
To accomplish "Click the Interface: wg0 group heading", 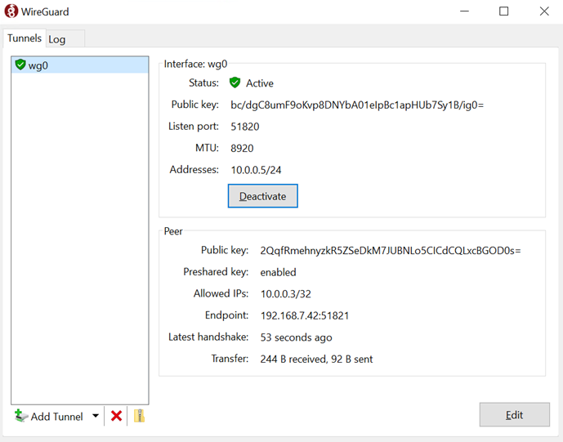I will 195,64.
